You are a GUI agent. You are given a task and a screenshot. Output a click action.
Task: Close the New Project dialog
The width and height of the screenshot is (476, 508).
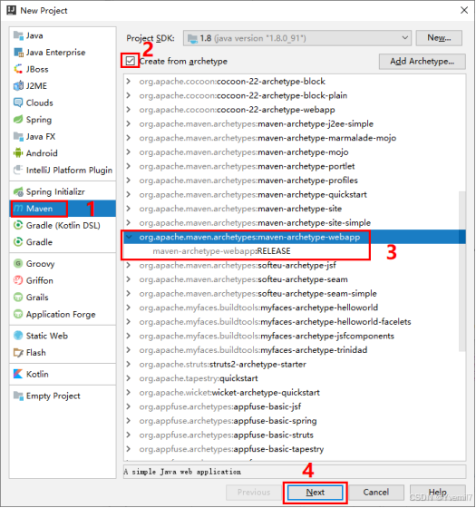(x=464, y=10)
